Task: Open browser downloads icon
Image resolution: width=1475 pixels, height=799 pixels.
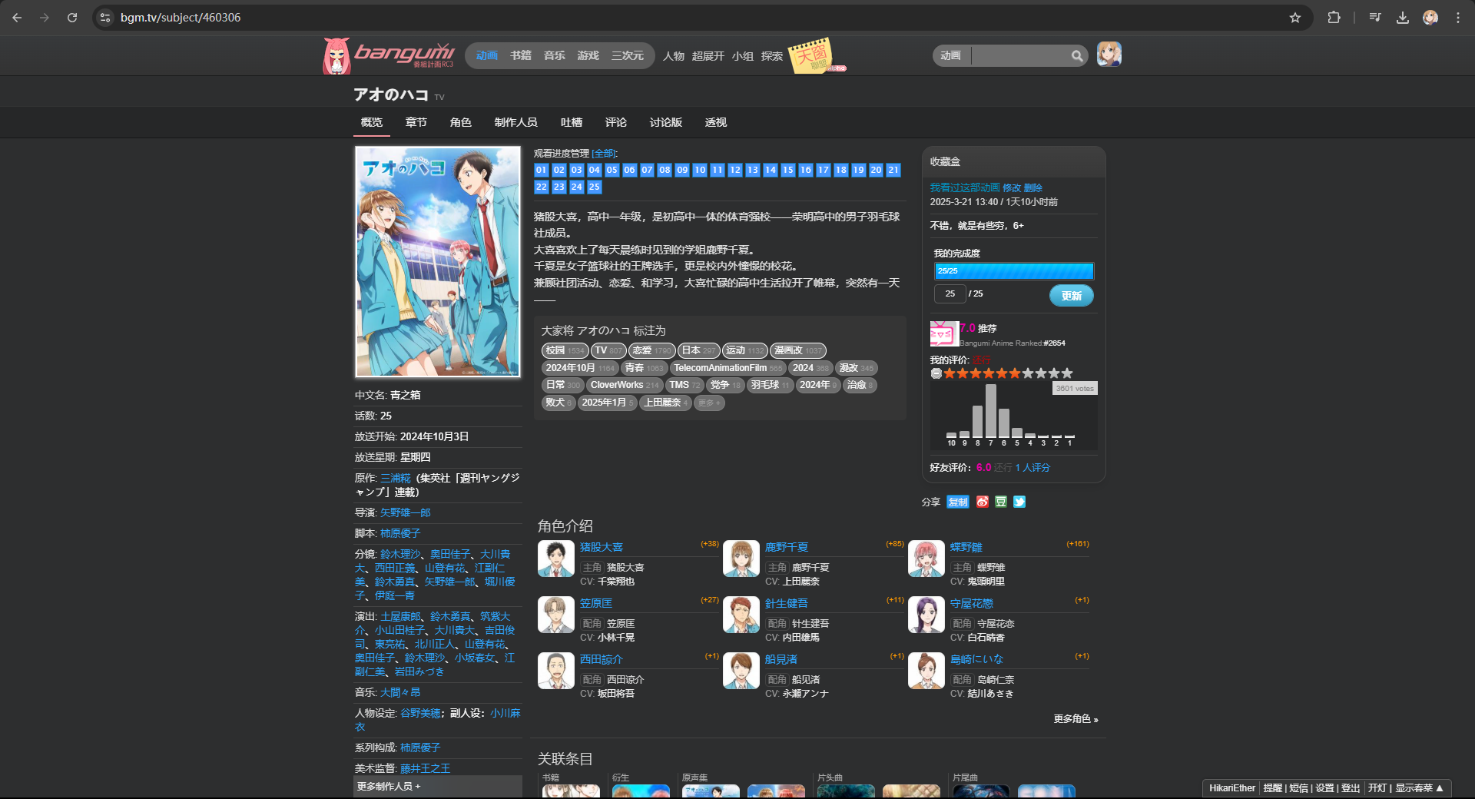Action: tap(1403, 17)
